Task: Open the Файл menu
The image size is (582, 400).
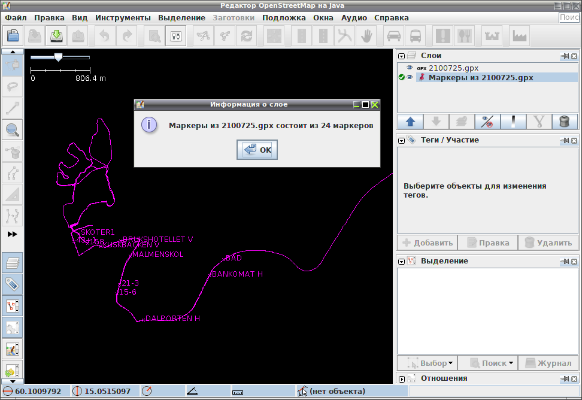Action: coord(16,18)
